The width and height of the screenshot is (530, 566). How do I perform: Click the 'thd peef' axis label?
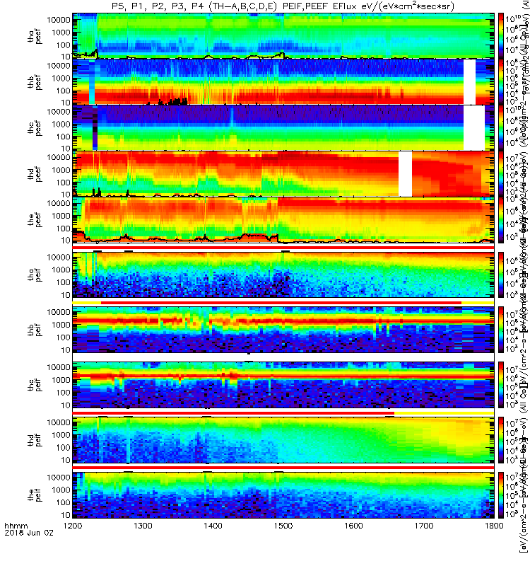click(x=35, y=174)
